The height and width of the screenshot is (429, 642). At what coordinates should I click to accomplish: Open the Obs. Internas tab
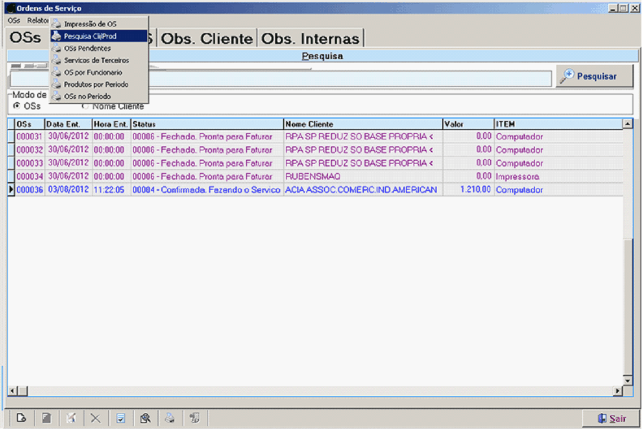point(310,38)
